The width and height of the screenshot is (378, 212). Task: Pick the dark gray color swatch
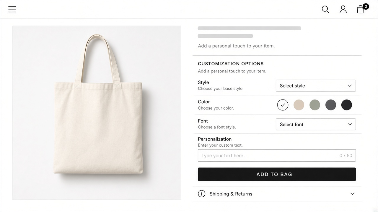pyautogui.click(x=331, y=105)
